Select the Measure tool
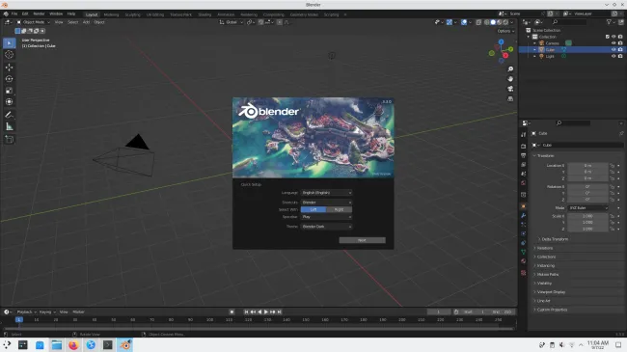 [x=10, y=126]
